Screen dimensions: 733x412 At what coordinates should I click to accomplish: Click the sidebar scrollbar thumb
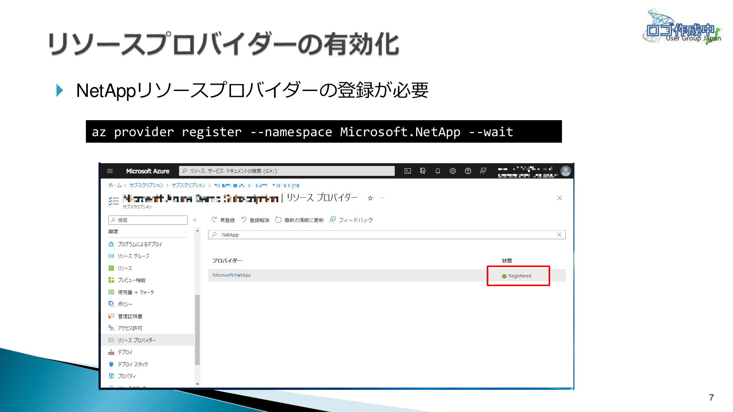pyautogui.click(x=197, y=330)
